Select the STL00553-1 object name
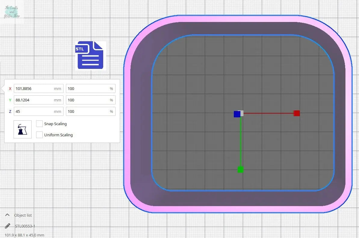Viewport: 359px width, 238px height. [25, 226]
